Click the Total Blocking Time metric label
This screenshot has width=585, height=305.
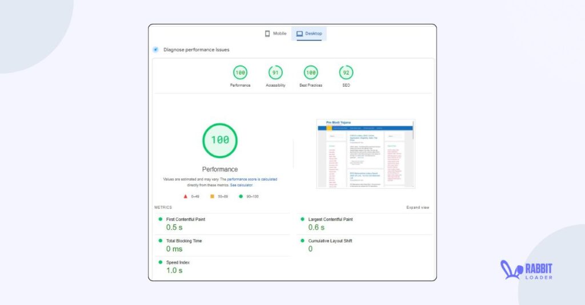coord(184,241)
